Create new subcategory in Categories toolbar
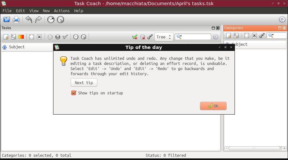This screenshot has width=288, height=160. (x=236, y=36)
